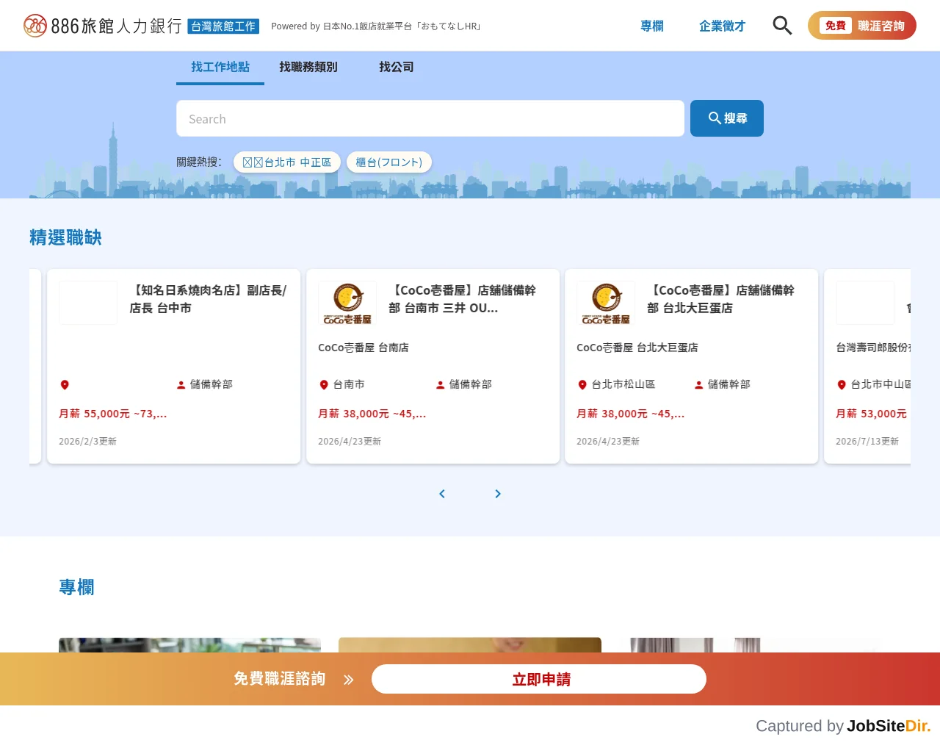
Task: Show next featured jobs with right chevron
Action: tap(498, 494)
